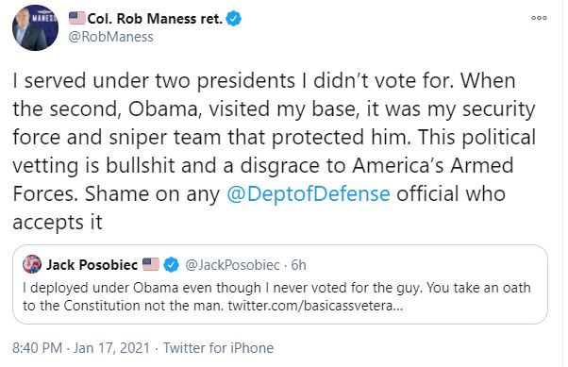This screenshot has height=367, width=568.
Task: Click Jack Posobiec name in quoted tweet
Action: coord(92,265)
